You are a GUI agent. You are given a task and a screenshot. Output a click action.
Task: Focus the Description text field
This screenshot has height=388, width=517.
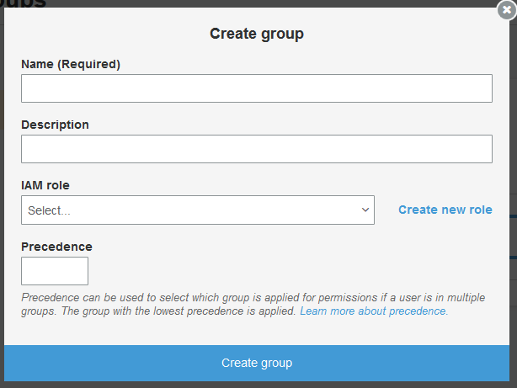click(256, 149)
